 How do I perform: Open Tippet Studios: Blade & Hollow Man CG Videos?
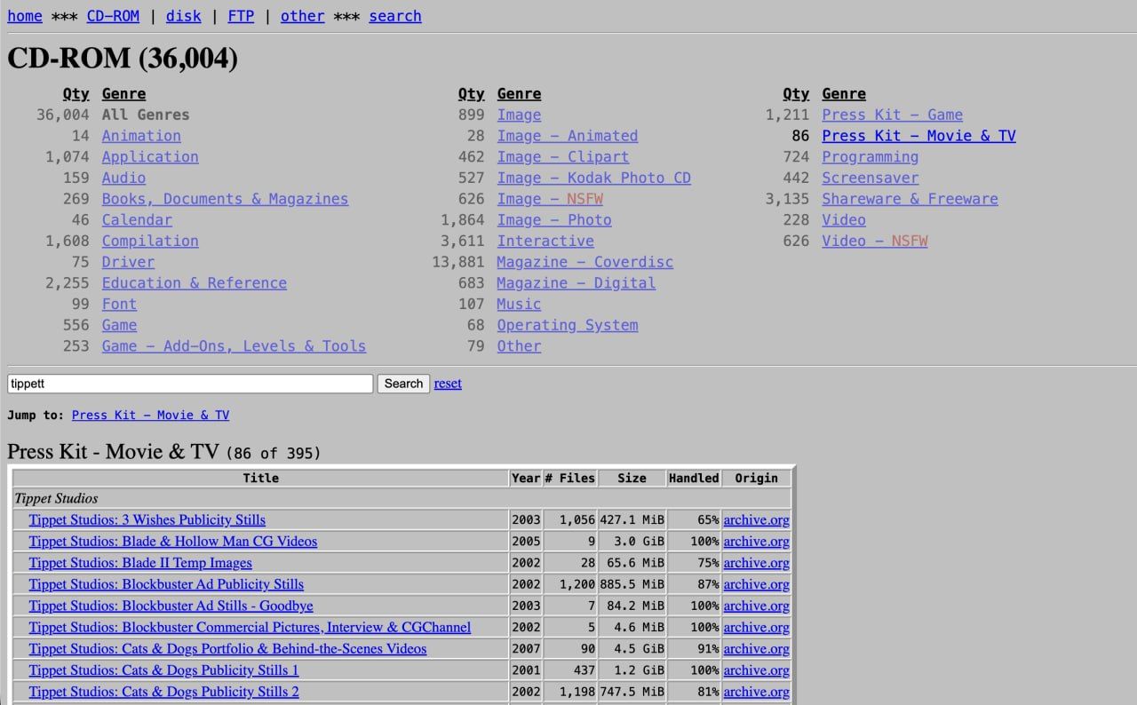[172, 541]
